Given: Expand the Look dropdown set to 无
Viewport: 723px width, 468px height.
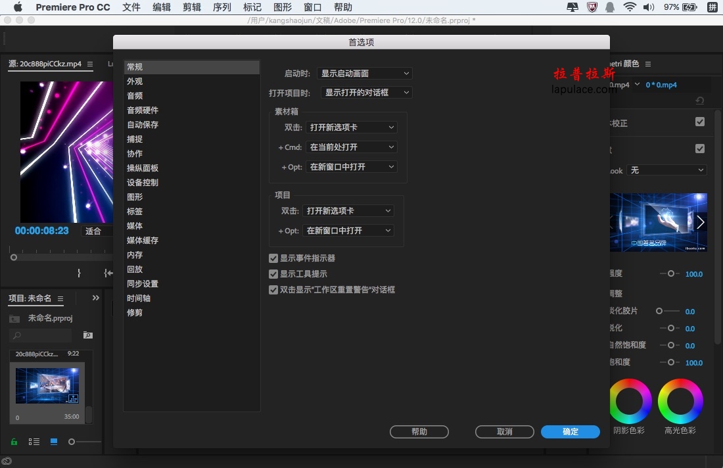Looking at the screenshot, I should [x=666, y=170].
